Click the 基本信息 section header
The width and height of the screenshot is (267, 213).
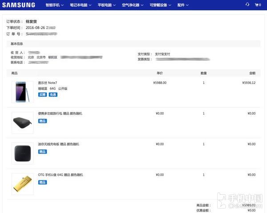point(17,44)
